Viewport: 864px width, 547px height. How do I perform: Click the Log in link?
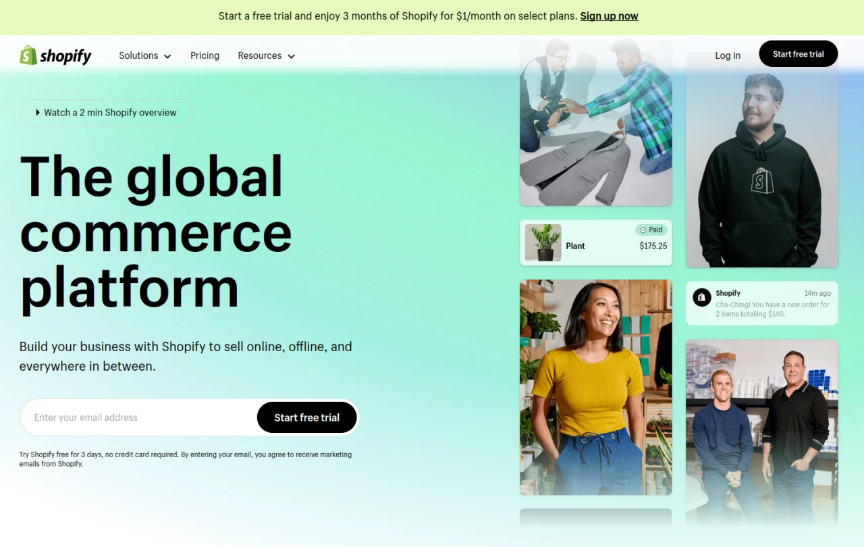(x=728, y=55)
